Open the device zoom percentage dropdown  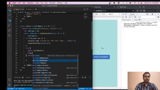click(111, 14)
